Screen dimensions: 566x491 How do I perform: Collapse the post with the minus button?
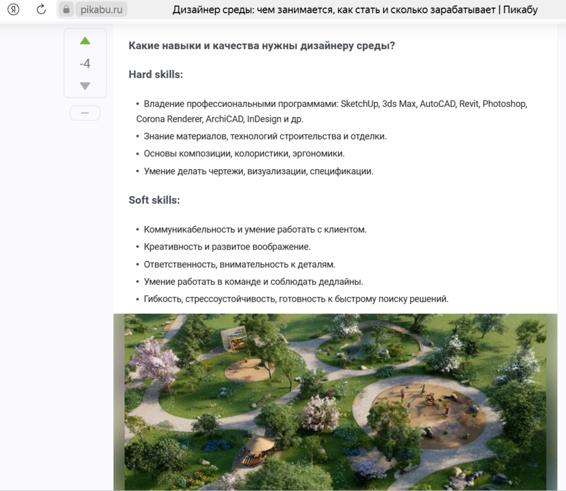(85, 113)
